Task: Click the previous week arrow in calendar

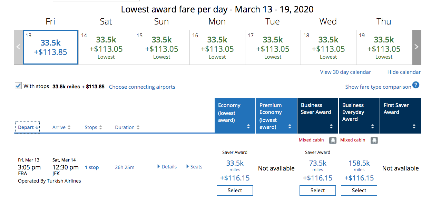Action: coord(19,47)
